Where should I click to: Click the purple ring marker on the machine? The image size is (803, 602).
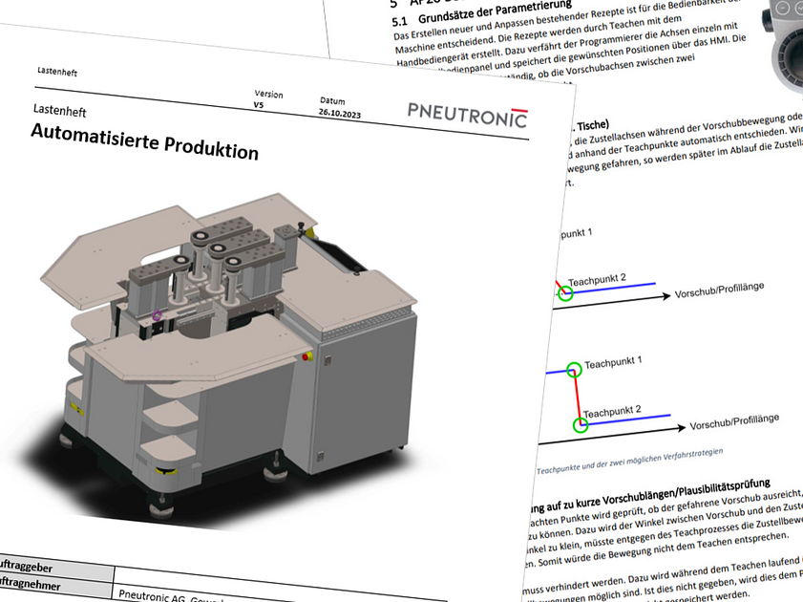[x=158, y=315]
